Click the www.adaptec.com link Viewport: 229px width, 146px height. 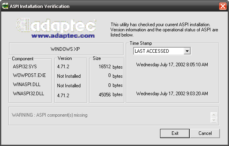click(63, 36)
